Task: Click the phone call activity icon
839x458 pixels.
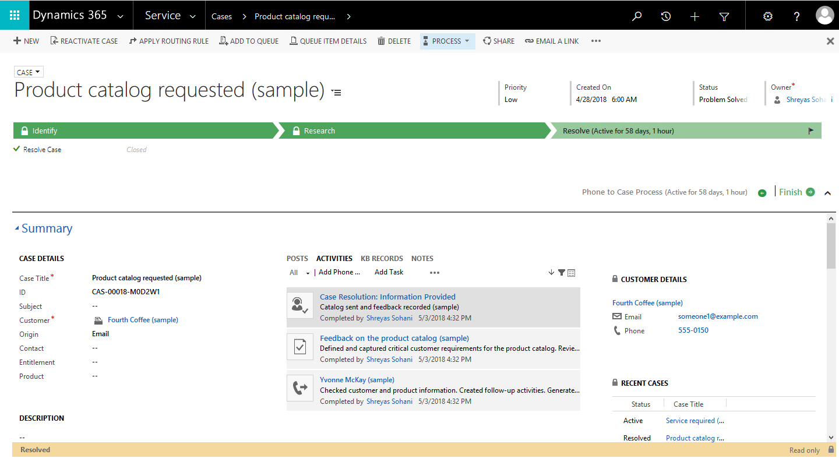Action: 300,388
